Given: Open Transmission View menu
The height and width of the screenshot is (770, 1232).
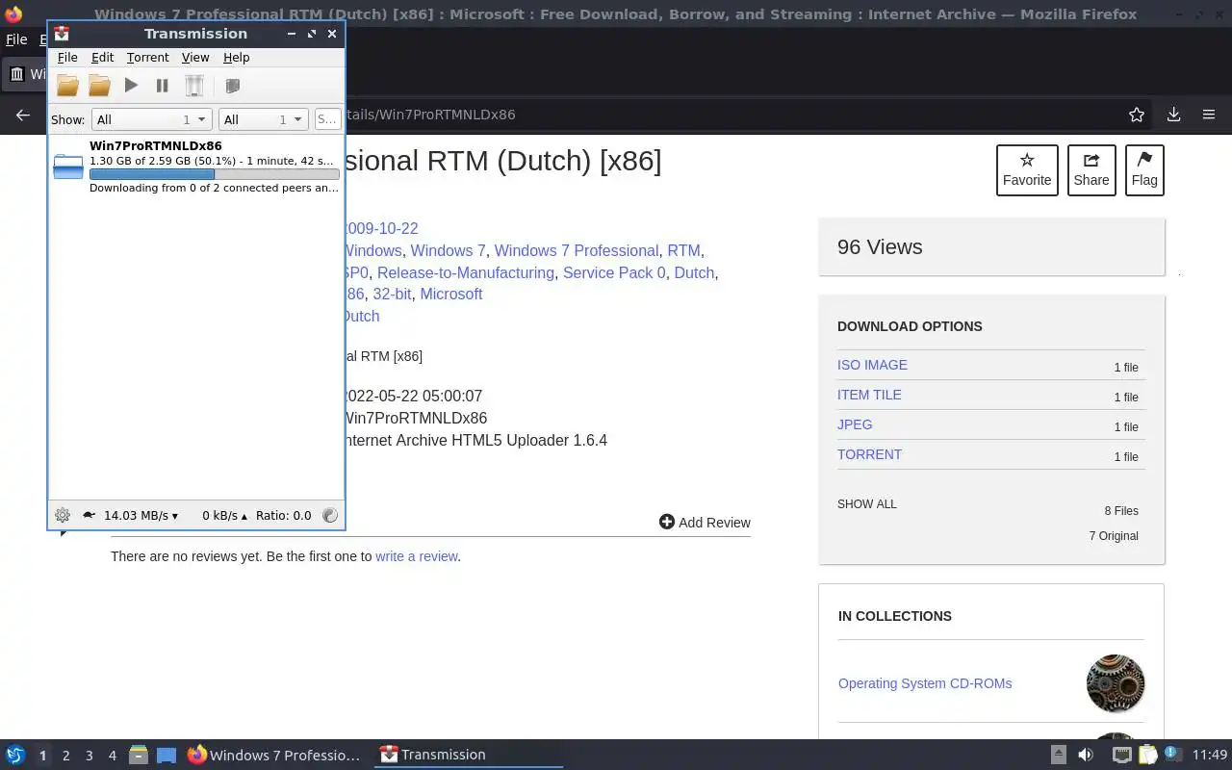Looking at the screenshot, I should (x=195, y=58).
